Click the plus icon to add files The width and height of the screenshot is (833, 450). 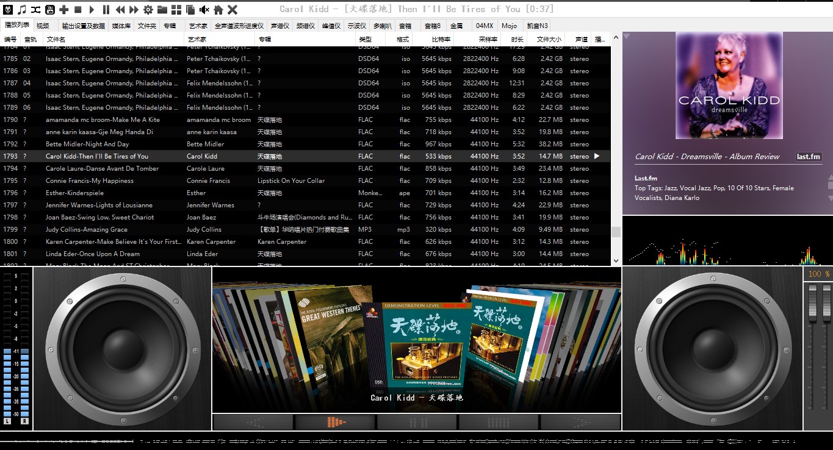click(63, 9)
